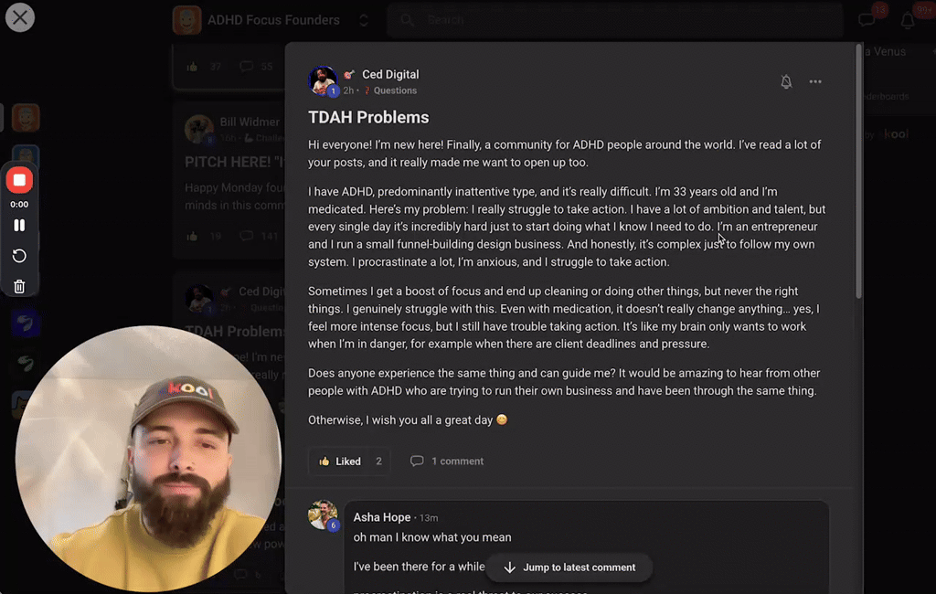This screenshot has height=594, width=936.
Task: Jump to latest comment
Action: tap(569, 567)
